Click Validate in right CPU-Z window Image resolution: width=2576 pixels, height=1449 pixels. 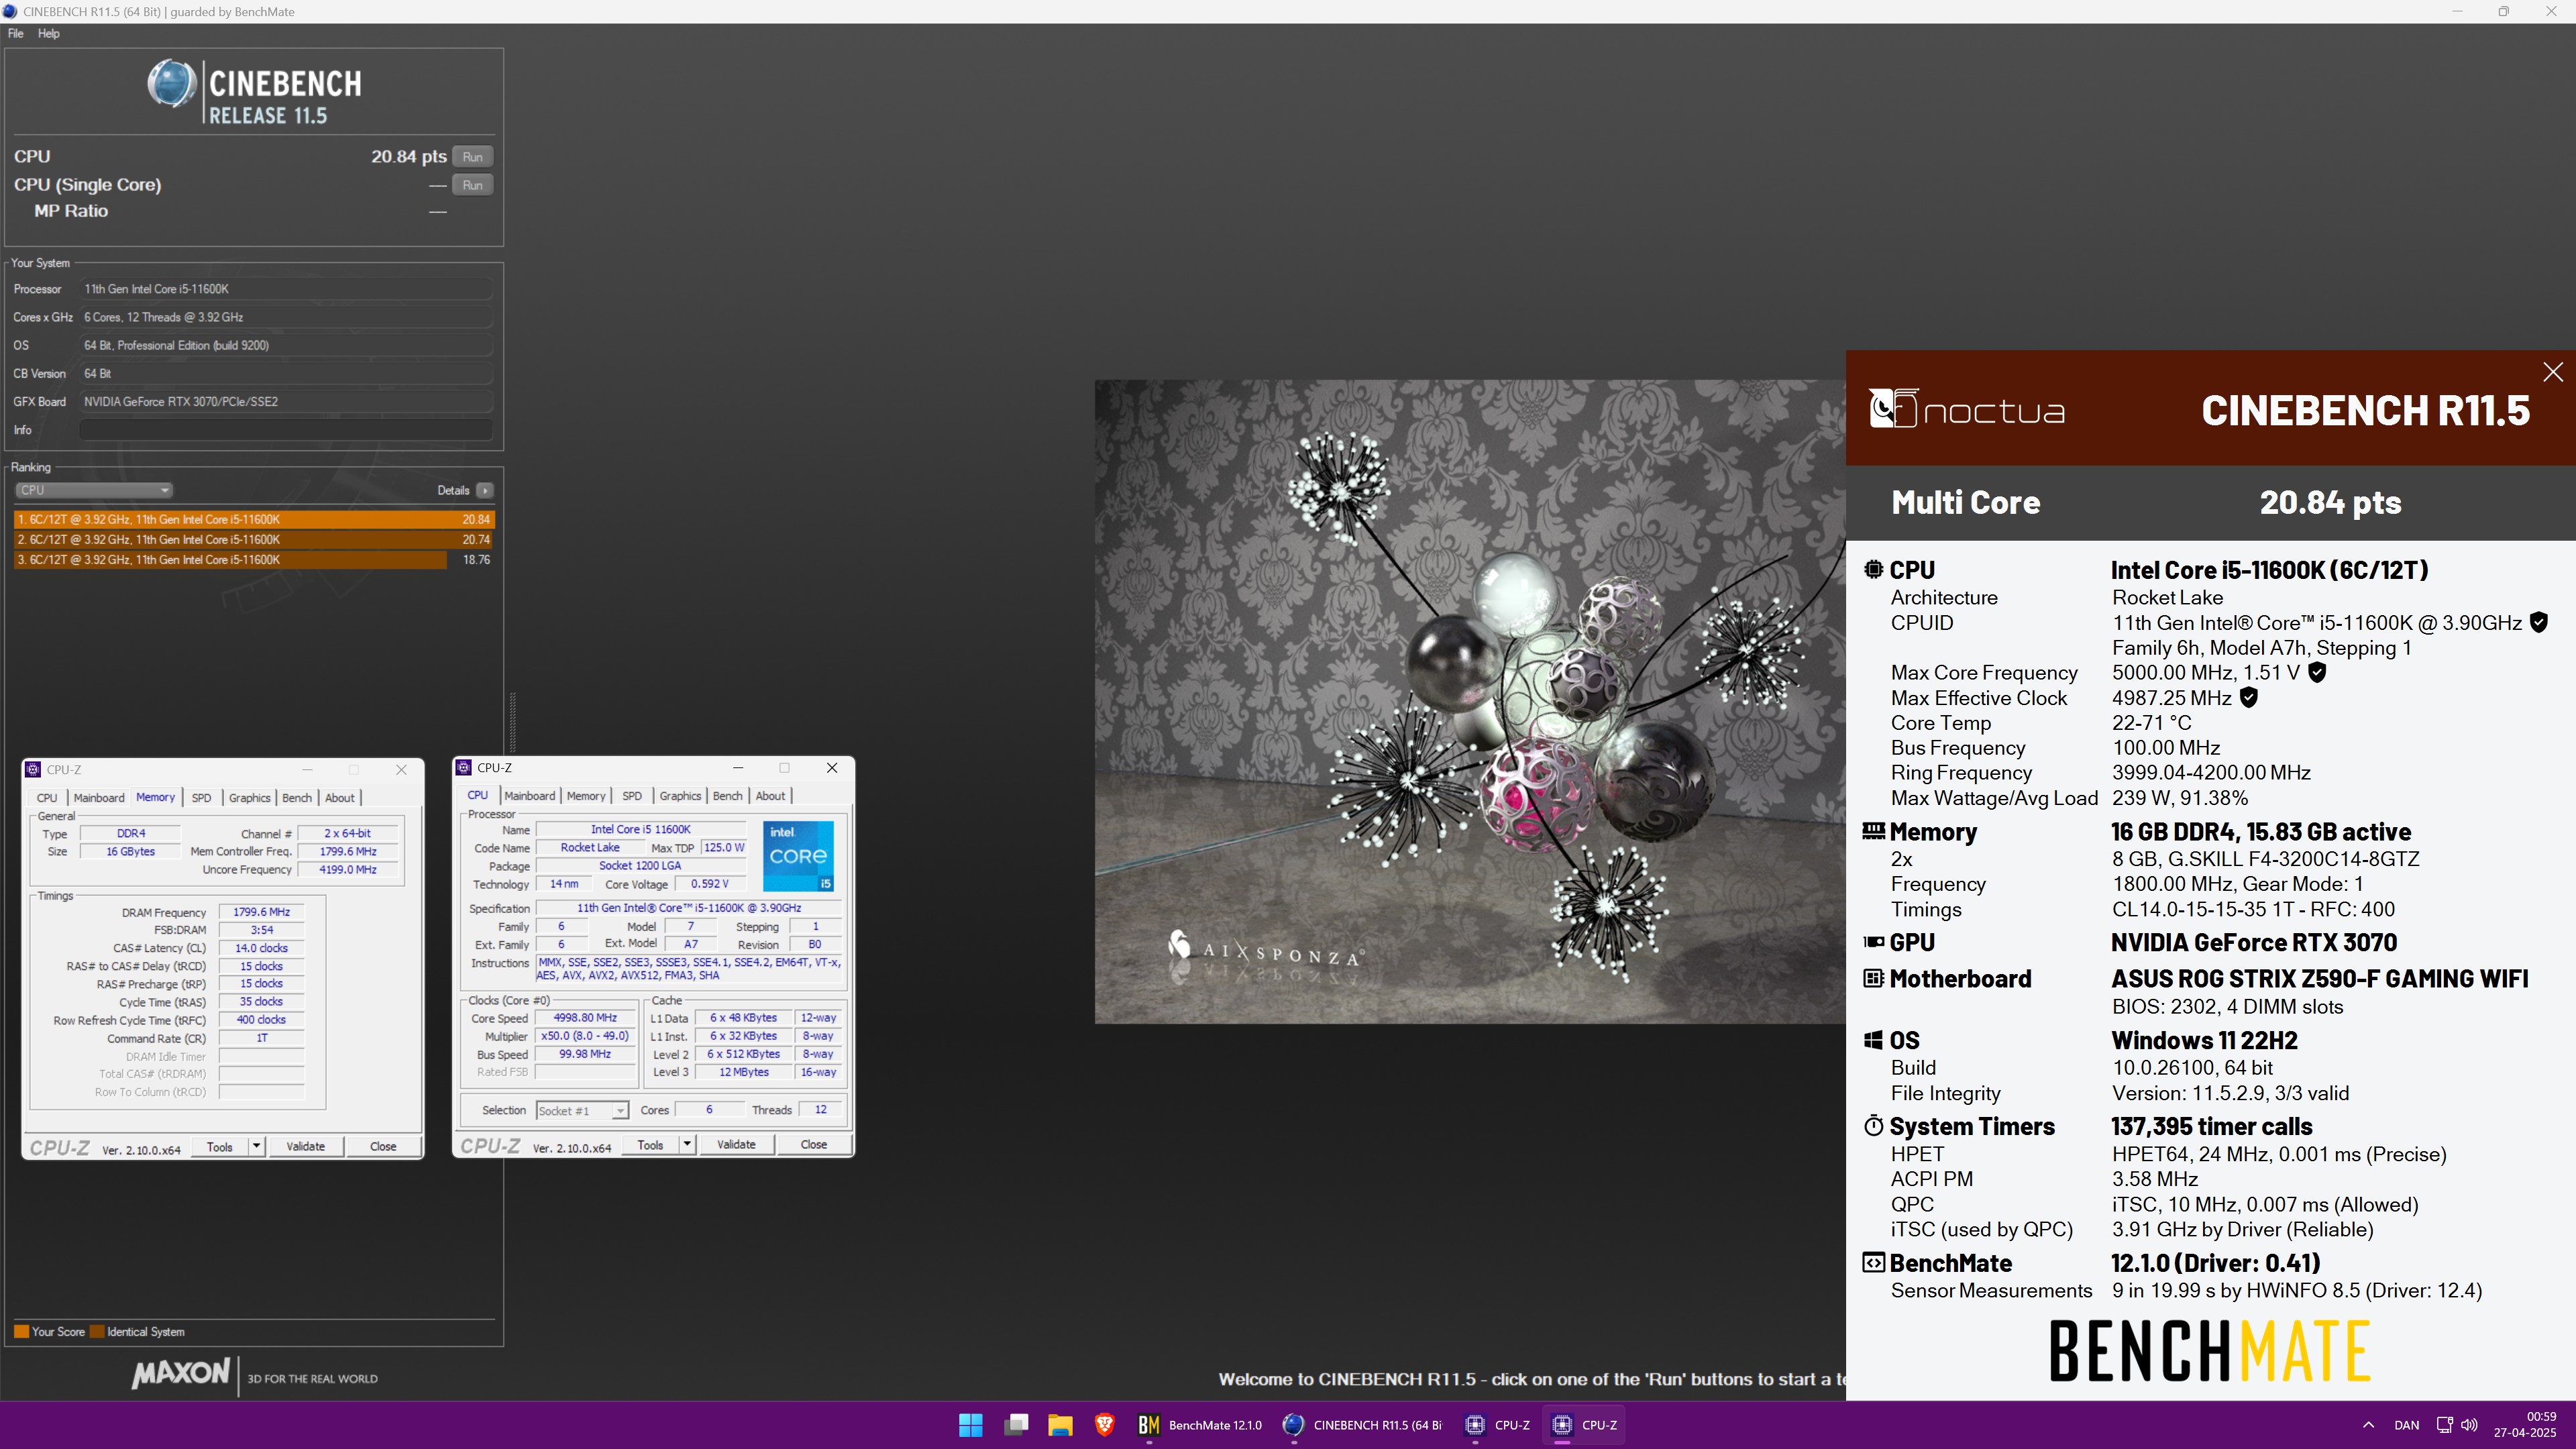pyautogui.click(x=736, y=1145)
